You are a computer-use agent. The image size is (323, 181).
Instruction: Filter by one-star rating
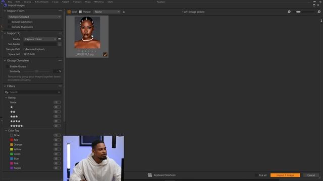12,107
